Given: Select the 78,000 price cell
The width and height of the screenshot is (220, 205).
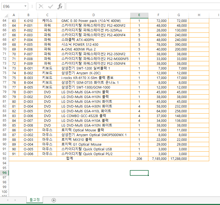Looking at the screenshot, I should tap(158, 45).
